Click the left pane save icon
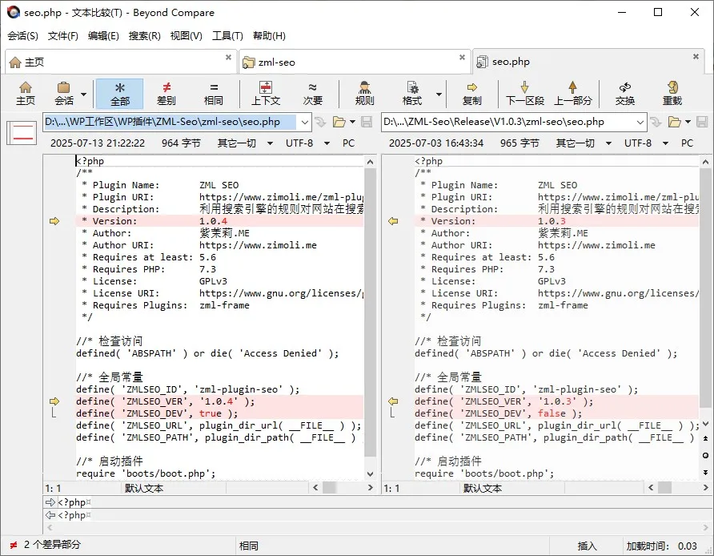714x556 pixels. pyautogui.click(x=367, y=122)
